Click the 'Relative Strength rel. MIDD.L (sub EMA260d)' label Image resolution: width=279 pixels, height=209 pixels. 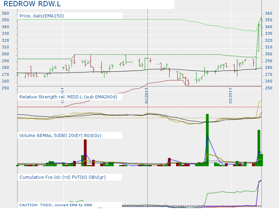[68, 97]
